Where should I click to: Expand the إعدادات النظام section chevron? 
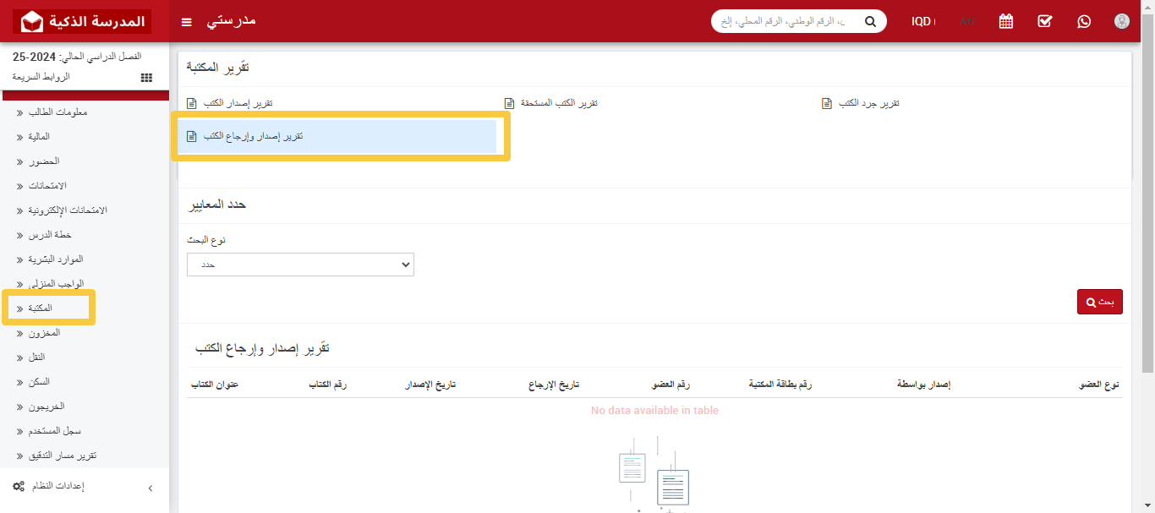(151, 488)
